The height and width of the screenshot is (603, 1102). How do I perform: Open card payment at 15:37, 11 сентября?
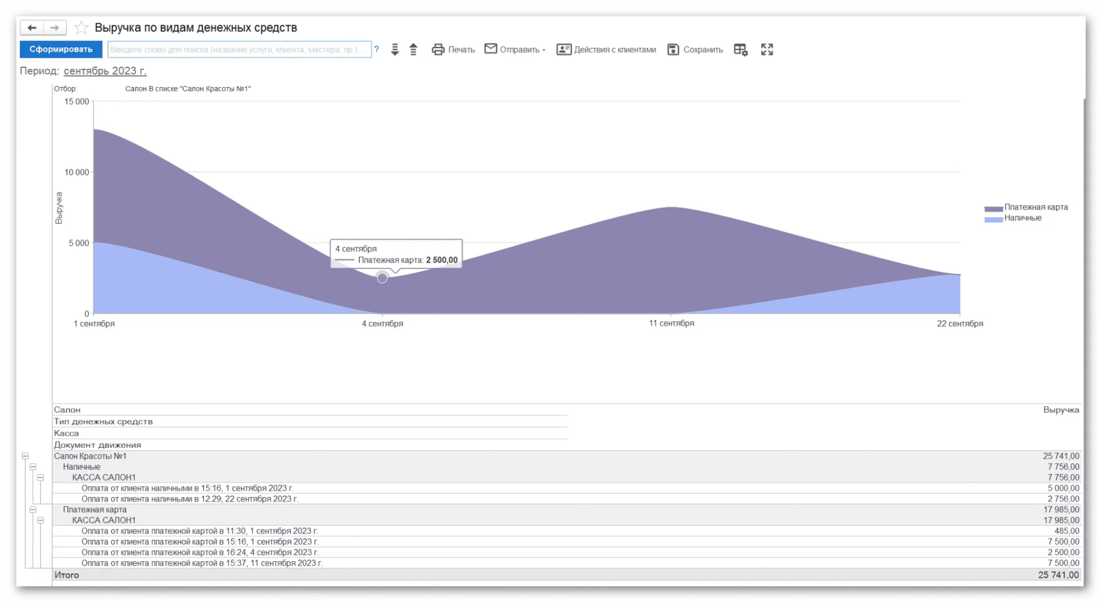[567, 563]
